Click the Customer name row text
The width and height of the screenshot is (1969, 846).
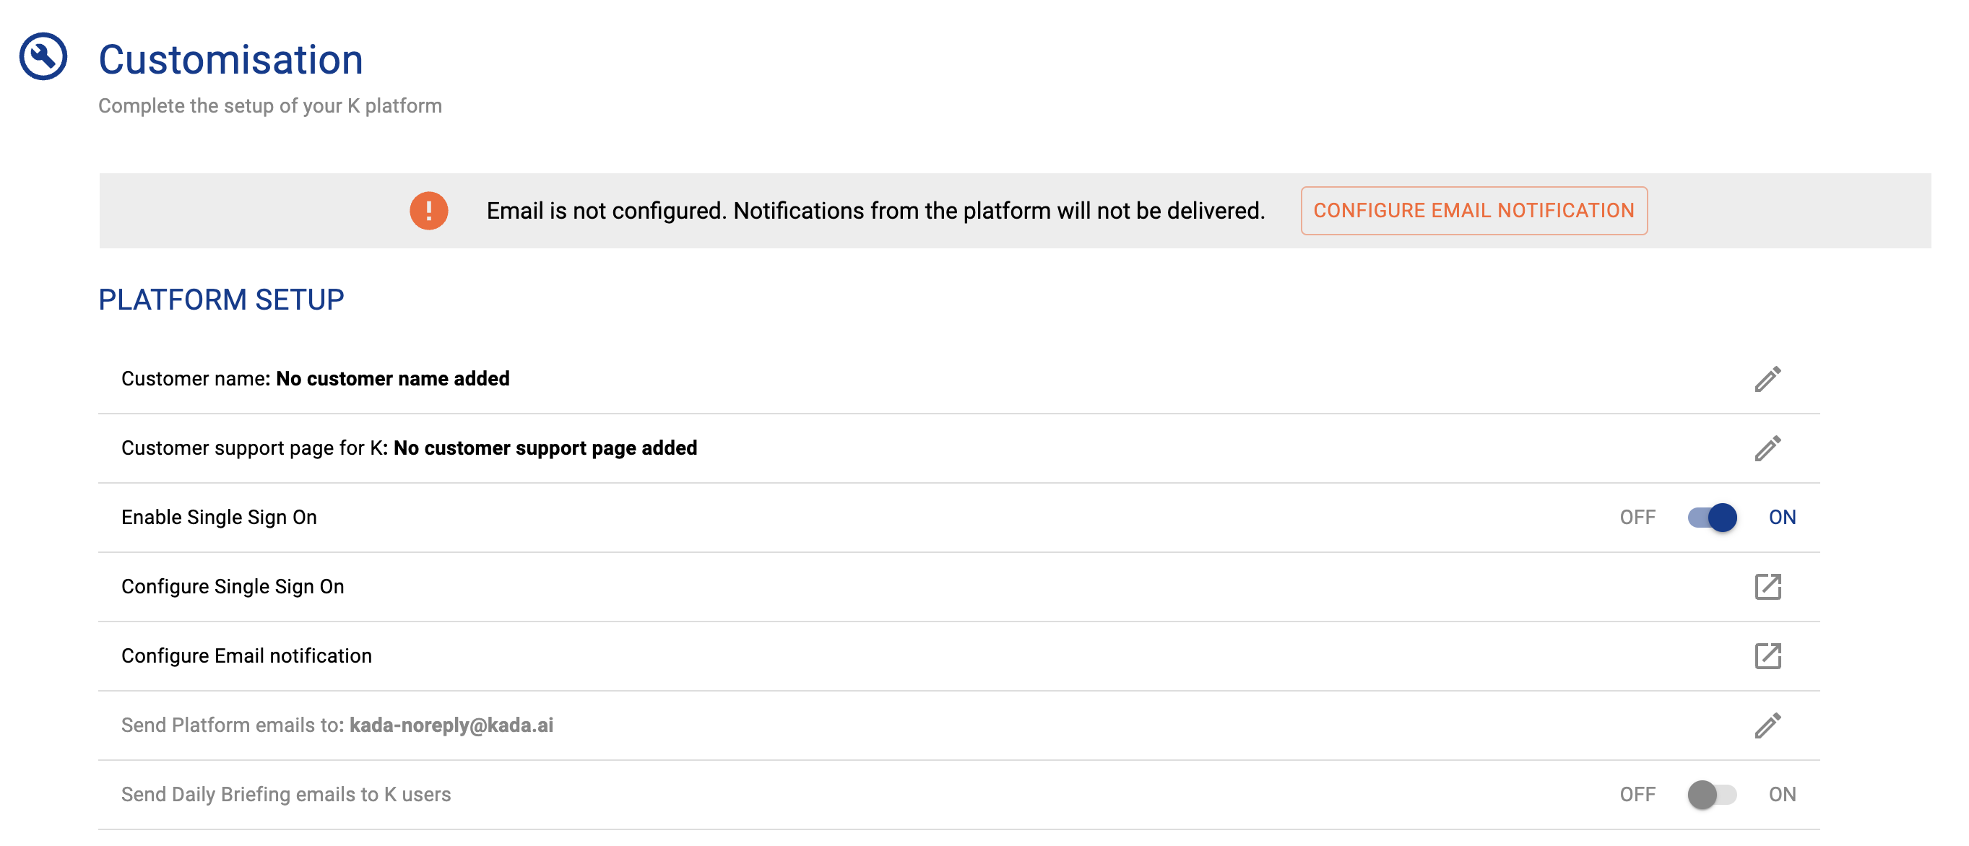315,379
